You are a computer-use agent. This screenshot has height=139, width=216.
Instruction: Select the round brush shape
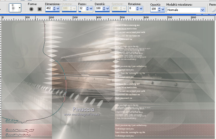31,9
